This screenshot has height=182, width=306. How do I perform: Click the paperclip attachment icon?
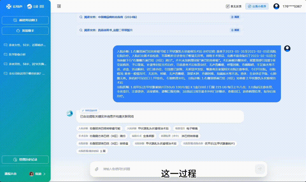pos(97,169)
